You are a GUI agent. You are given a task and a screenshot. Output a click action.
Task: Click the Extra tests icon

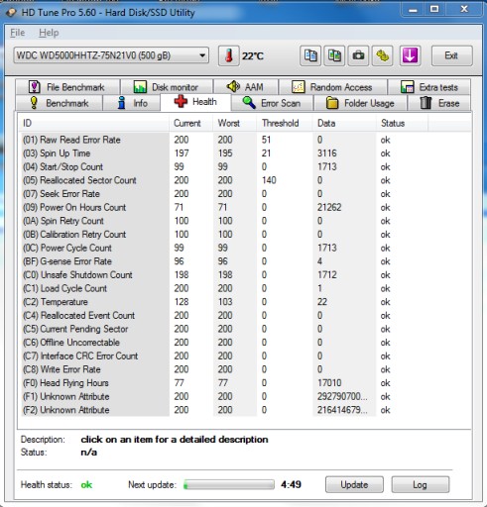407,87
